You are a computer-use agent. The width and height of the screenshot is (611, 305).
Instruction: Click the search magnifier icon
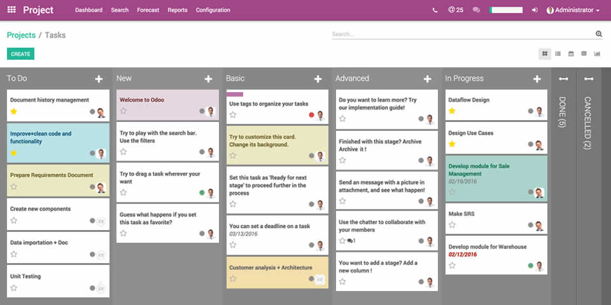coord(598,34)
